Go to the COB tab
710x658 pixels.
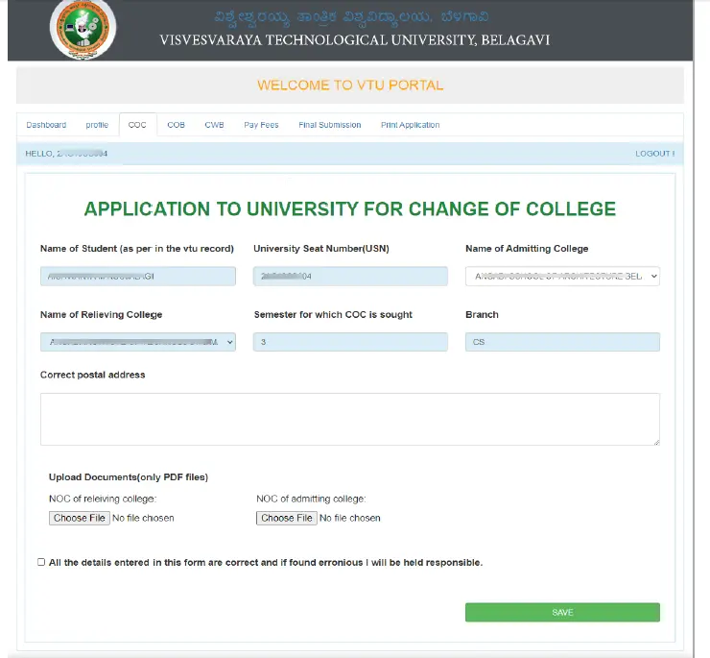pos(177,125)
